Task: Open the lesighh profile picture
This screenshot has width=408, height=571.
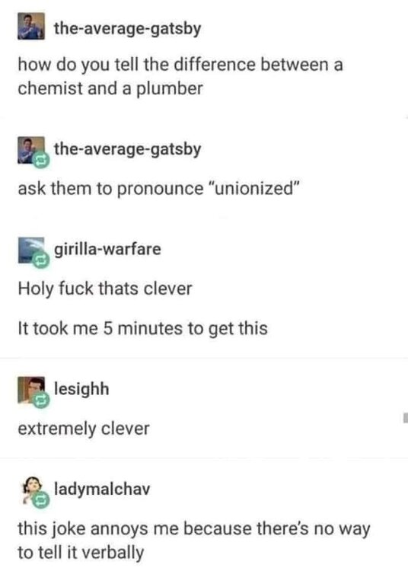Action: [31, 390]
